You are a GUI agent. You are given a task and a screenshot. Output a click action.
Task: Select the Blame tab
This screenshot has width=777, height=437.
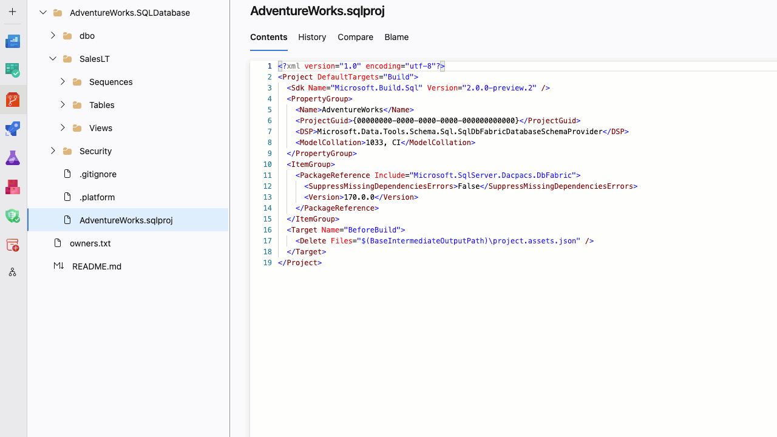click(396, 37)
